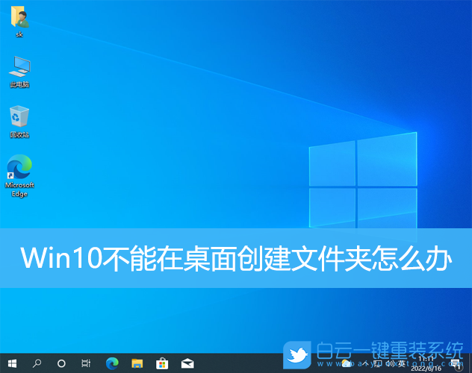Open the notification action center
Image resolution: width=472 pixels, height=373 pixels.
pos(456,364)
